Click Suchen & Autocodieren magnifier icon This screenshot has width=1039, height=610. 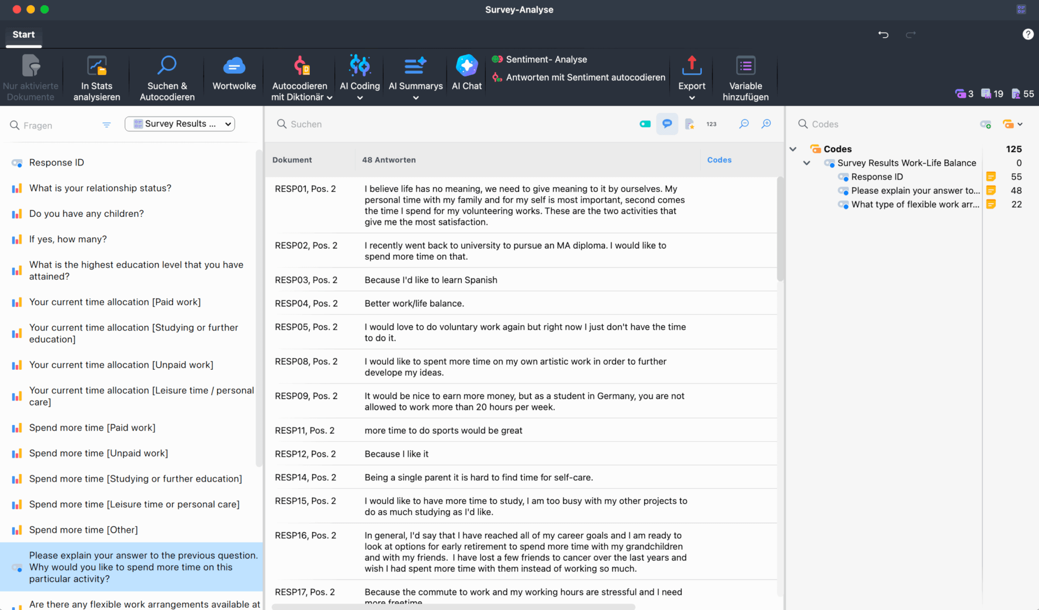pos(167,66)
